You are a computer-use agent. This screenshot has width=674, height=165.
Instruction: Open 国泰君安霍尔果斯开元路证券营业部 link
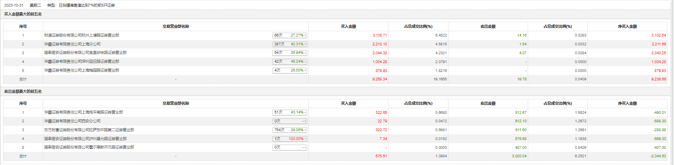point(89,147)
